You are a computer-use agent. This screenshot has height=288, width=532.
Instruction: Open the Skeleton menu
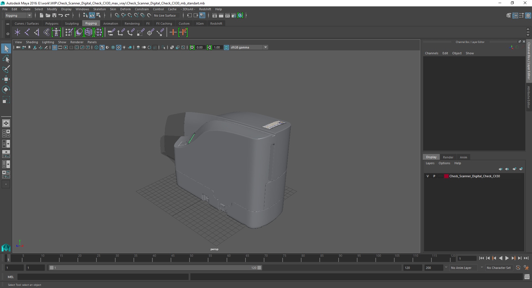(99, 9)
